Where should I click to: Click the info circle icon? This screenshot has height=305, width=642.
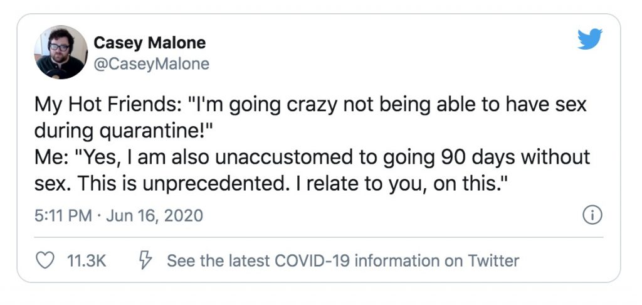coord(592,216)
